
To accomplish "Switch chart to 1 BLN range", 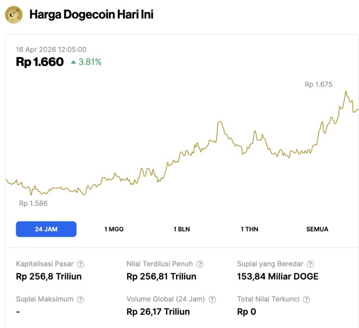I will point(182,229).
